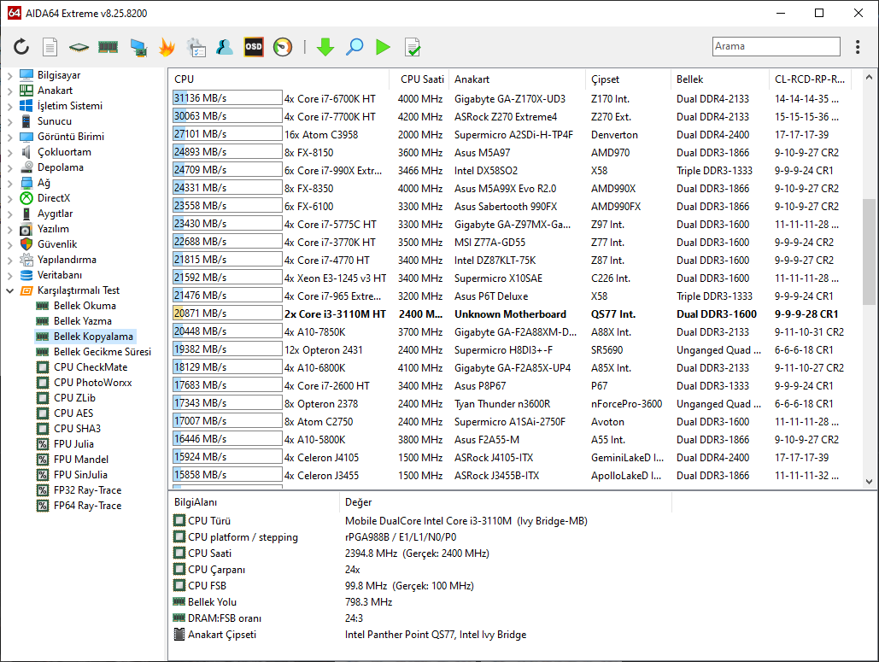Screen dimensions: 879x662
Task: Expand the Sunucu tree node
Action: pos(9,121)
